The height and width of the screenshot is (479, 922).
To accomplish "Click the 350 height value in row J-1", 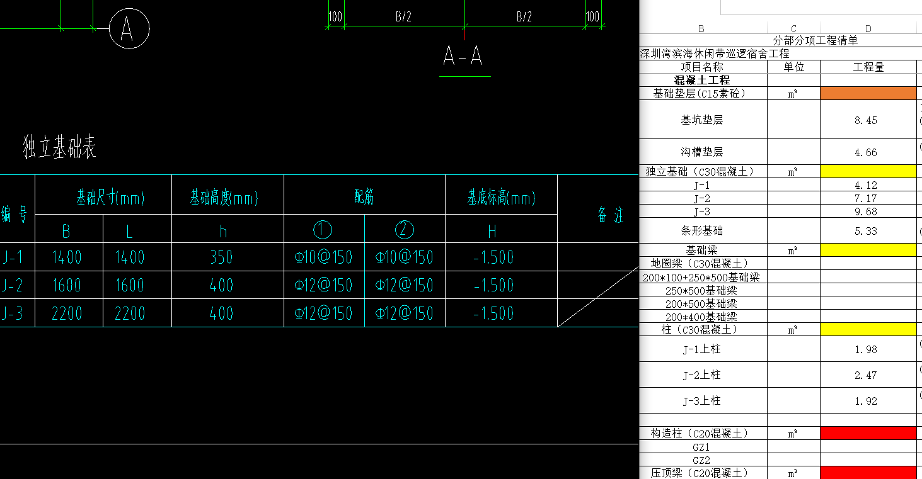I will [221, 257].
